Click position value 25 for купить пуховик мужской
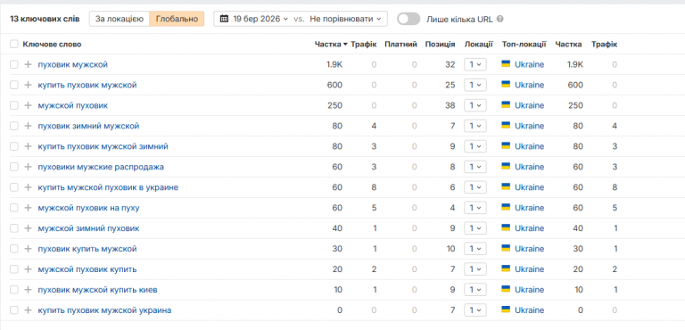 [x=450, y=86]
